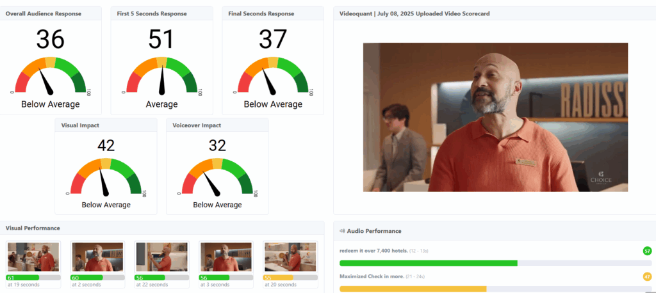Image resolution: width=656 pixels, height=293 pixels.
Task: Select the First 5 Seconds Response gauge
Action: [161, 76]
